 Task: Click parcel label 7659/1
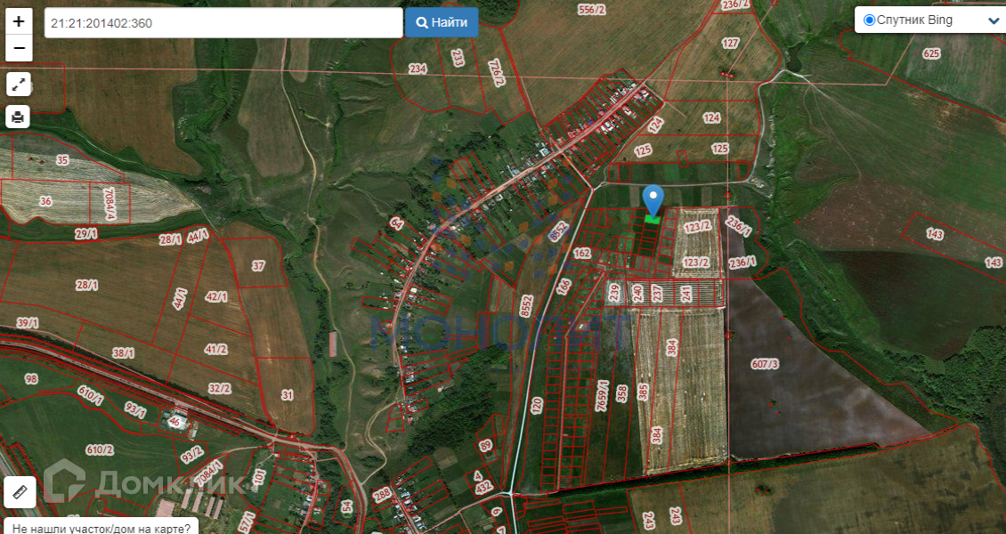point(602,395)
